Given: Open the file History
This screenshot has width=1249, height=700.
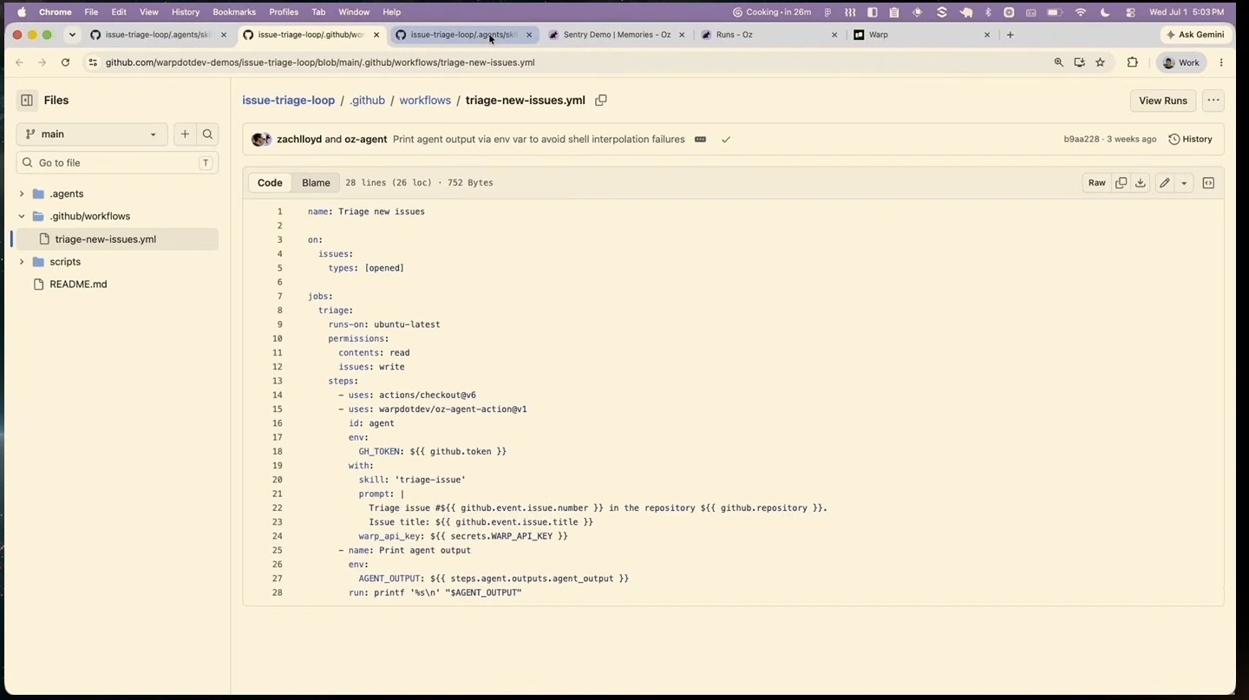Looking at the screenshot, I should point(1190,140).
